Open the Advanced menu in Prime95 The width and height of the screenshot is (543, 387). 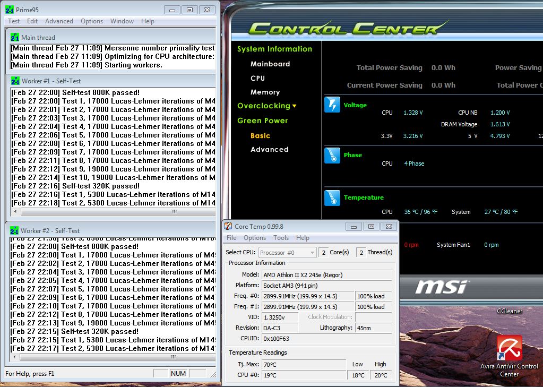59,21
